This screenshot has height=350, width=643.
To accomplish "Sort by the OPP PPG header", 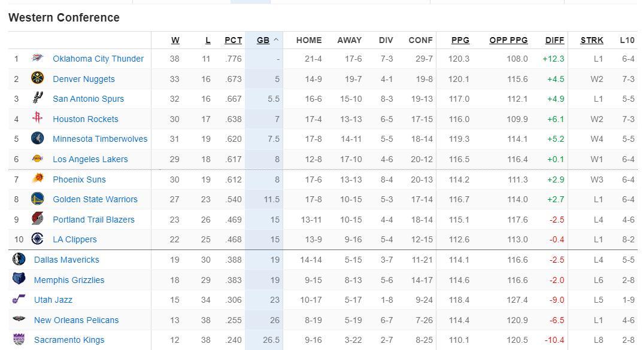I will click(508, 40).
